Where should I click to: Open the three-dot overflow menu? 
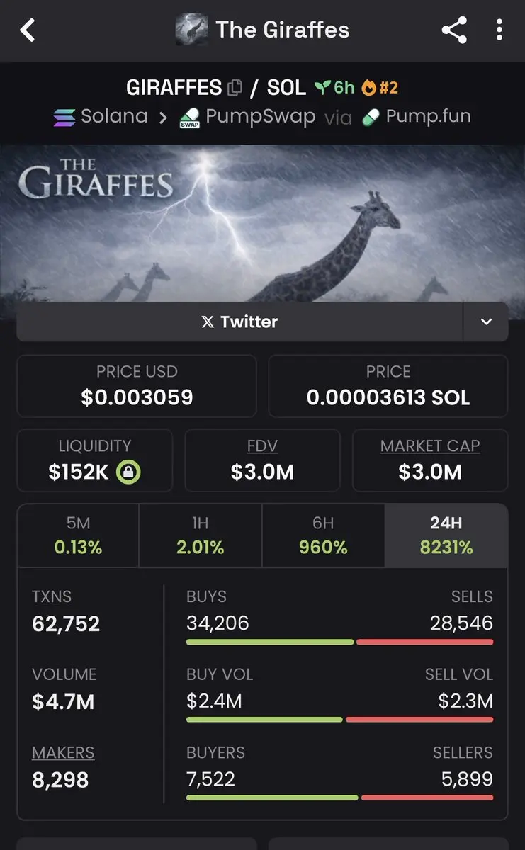point(499,30)
